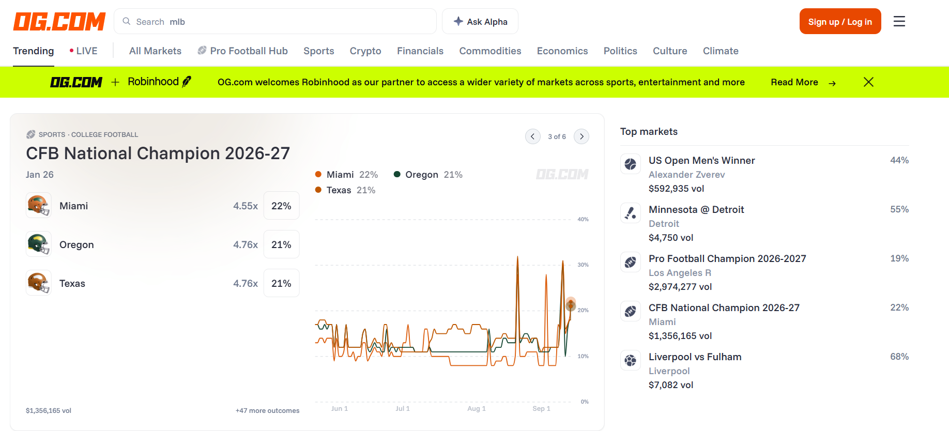Screen dimensions: 949x431
Task: Open Climate category
Action: tap(721, 51)
